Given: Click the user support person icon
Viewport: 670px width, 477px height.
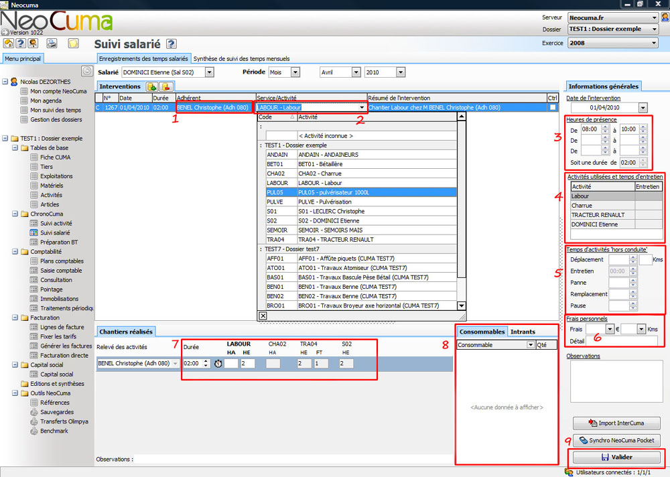Looking at the screenshot, I should click(x=33, y=43).
